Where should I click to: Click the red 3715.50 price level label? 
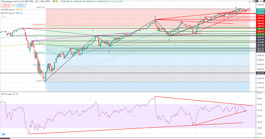pyautogui.click(x=260, y=15)
